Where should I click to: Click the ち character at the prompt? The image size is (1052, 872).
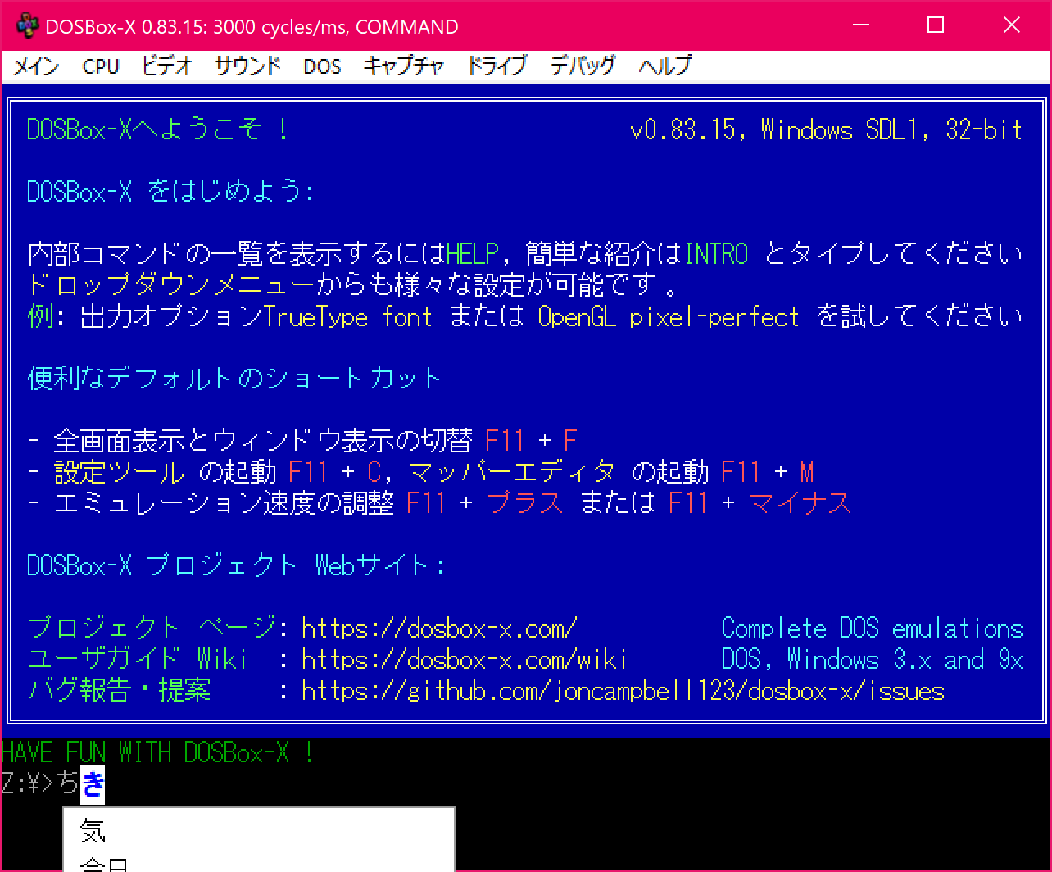pos(67,784)
